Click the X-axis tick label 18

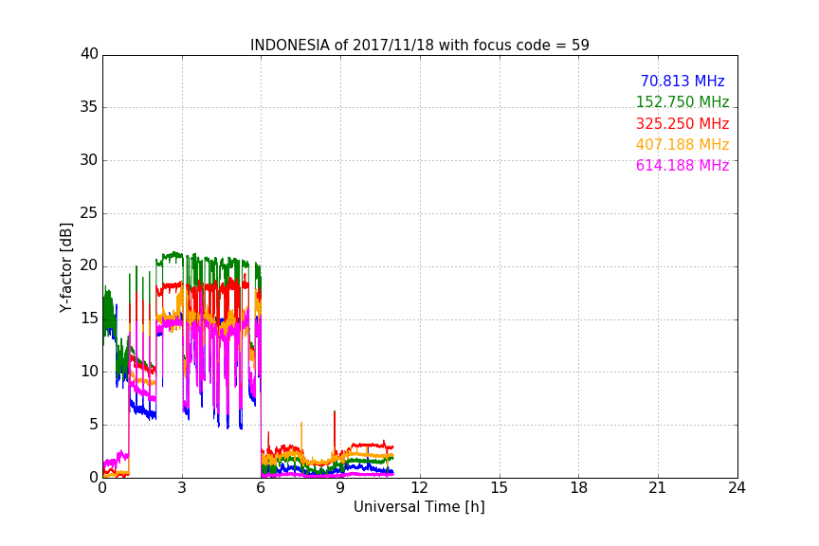tap(579, 488)
